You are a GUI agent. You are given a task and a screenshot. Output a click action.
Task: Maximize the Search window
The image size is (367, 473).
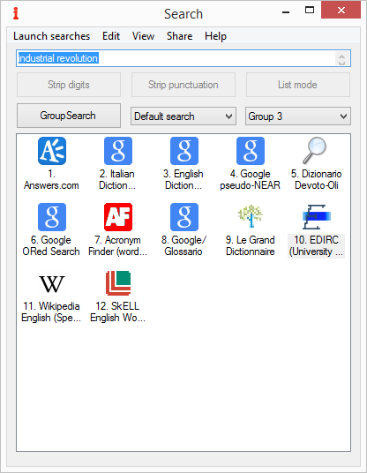pos(310,11)
